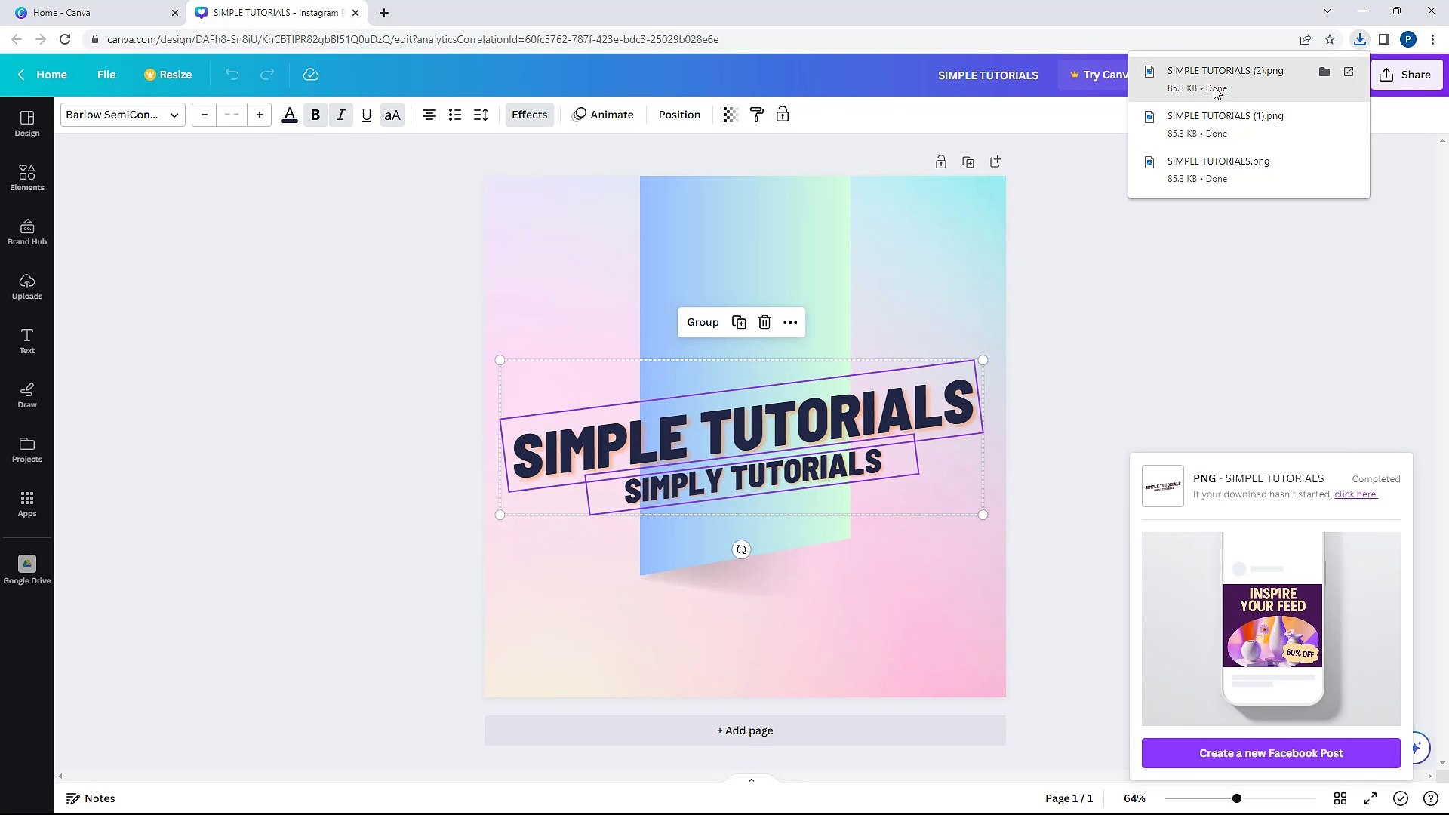The height and width of the screenshot is (815, 1449).
Task: Open the Uploads panel
Action: pos(27,287)
